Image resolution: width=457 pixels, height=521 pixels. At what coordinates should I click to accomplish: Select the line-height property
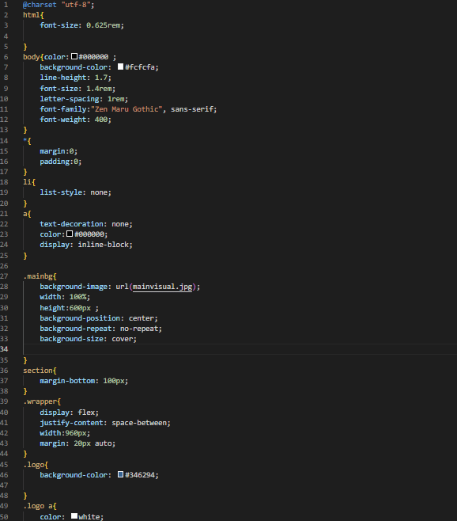click(63, 78)
